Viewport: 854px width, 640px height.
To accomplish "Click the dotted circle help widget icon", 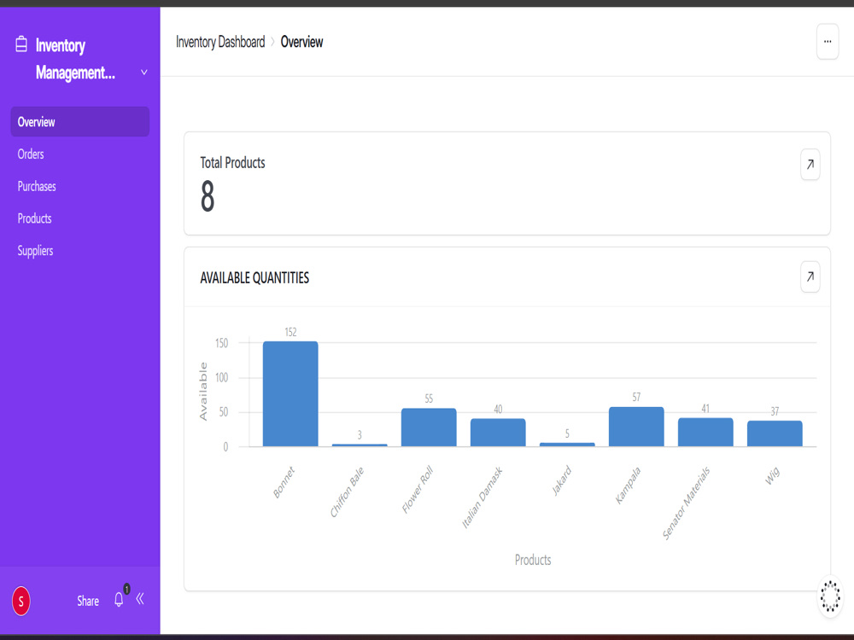I will tap(830, 596).
